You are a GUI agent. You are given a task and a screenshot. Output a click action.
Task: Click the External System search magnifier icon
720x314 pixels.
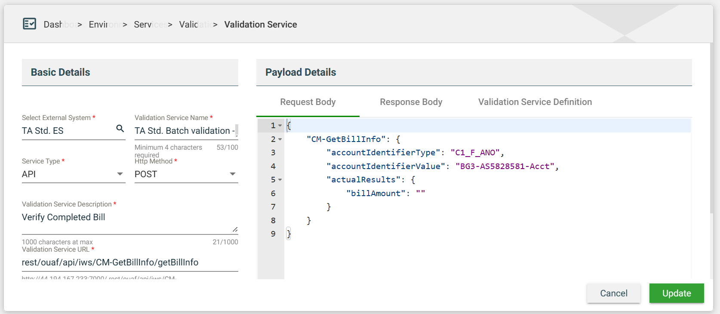(x=120, y=129)
